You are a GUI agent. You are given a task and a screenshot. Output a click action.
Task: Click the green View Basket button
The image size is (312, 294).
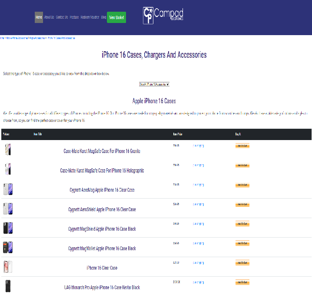116,17
